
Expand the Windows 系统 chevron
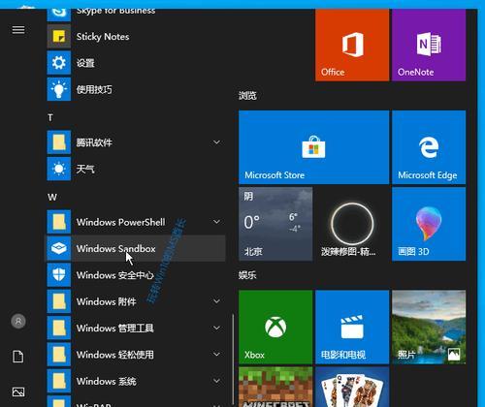[216, 381]
